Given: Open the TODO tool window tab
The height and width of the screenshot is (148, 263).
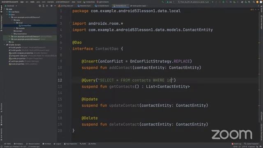Looking at the screenshot, I should pyautogui.click(x=7, y=144).
